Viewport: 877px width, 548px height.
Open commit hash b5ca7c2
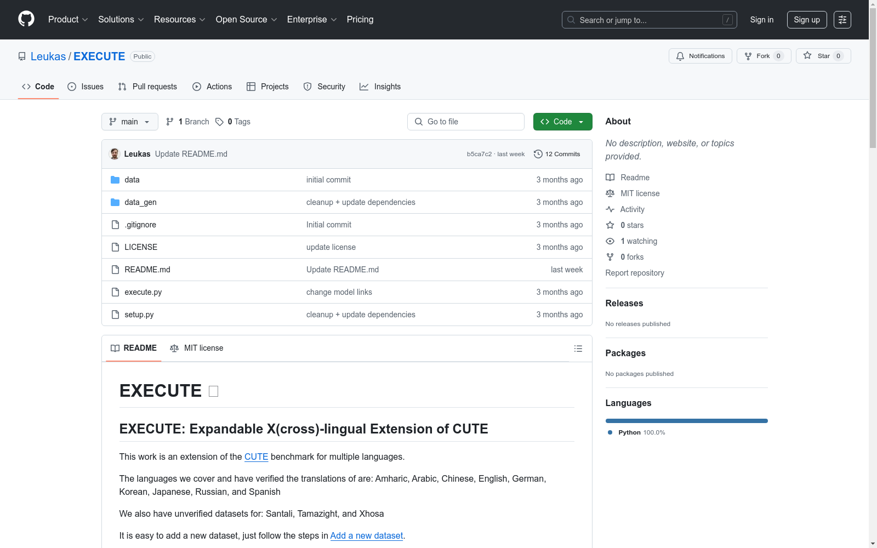[x=480, y=154]
